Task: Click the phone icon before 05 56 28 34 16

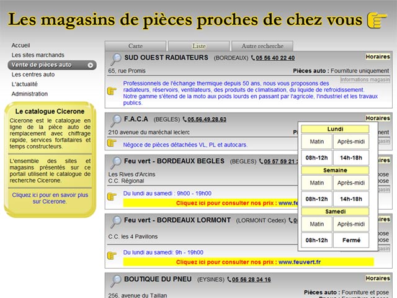Action: pos(229,279)
